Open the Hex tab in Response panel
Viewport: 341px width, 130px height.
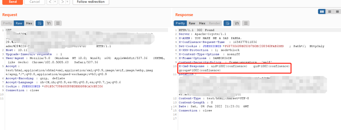pyautogui.click(x=202, y=23)
